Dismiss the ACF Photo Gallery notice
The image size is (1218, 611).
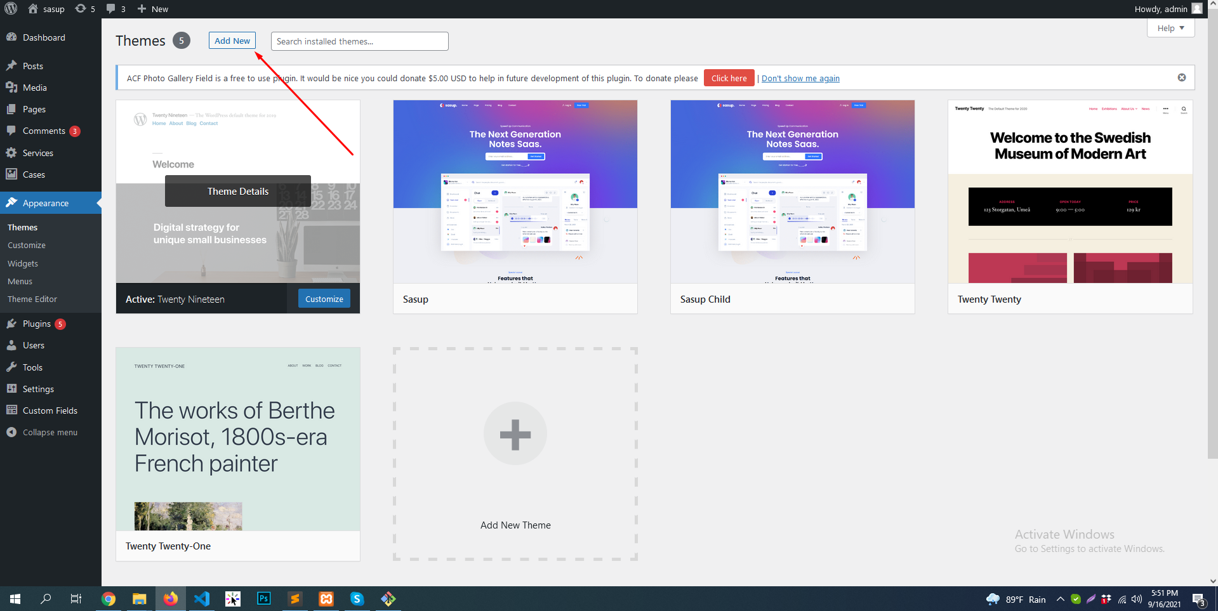1182,77
